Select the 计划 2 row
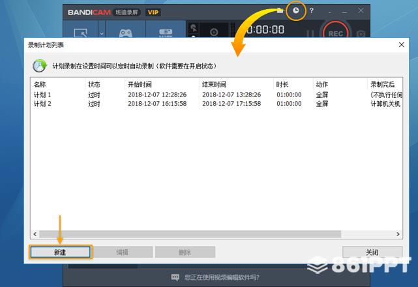The width and height of the screenshot is (418, 287). [216, 104]
